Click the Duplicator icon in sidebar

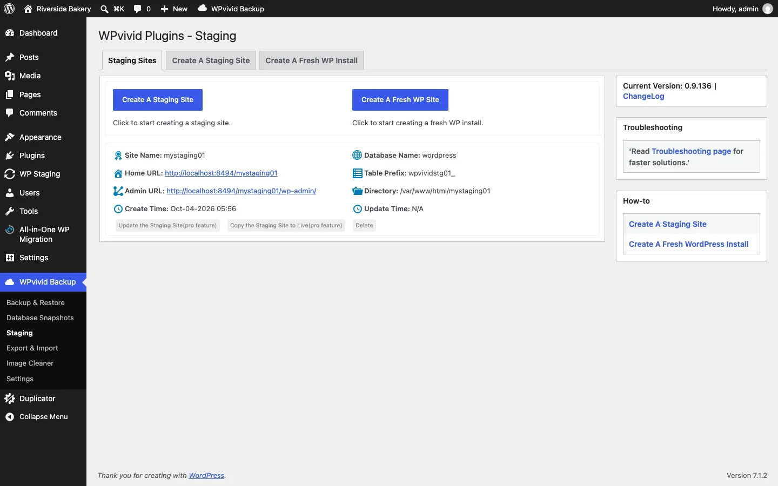click(x=10, y=399)
